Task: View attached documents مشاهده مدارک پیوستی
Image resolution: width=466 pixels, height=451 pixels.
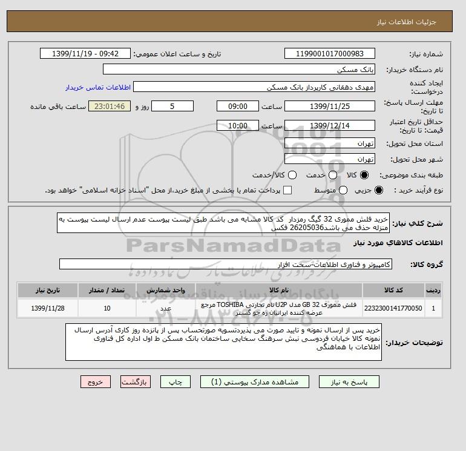Action: click(255, 382)
